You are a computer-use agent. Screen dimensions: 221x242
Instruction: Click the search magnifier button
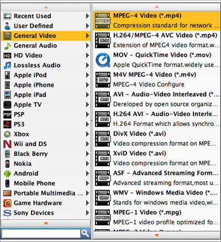[x=85, y=234]
